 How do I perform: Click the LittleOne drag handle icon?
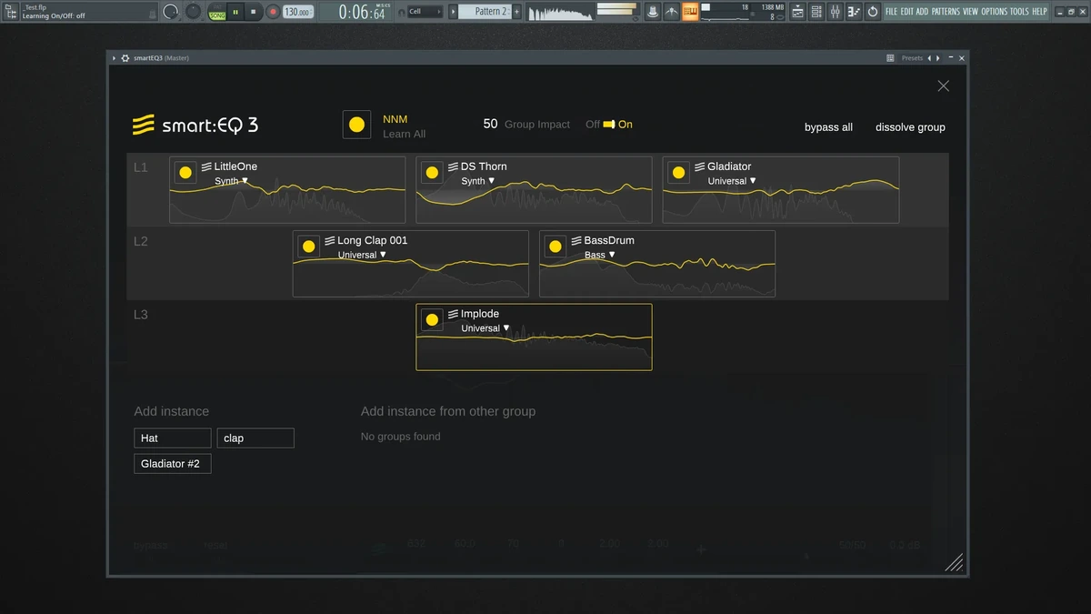click(x=206, y=166)
